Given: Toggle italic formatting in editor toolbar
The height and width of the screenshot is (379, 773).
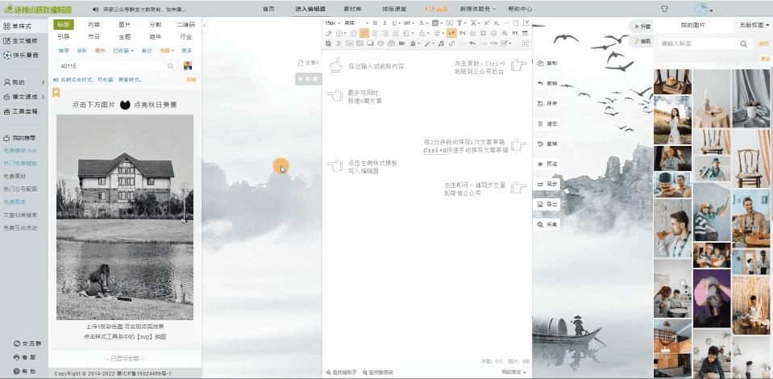Looking at the screenshot, I should click(x=384, y=23).
